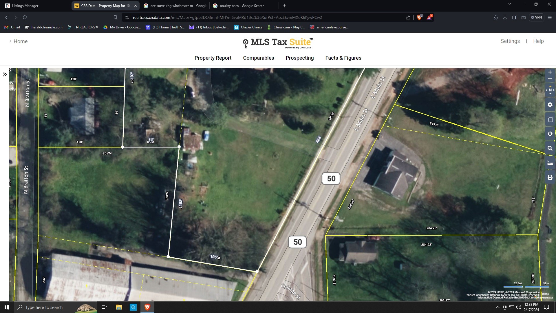Share this page icon
This screenshot has width=556, height=313.
pyautogui.click(x=408, y=17)
